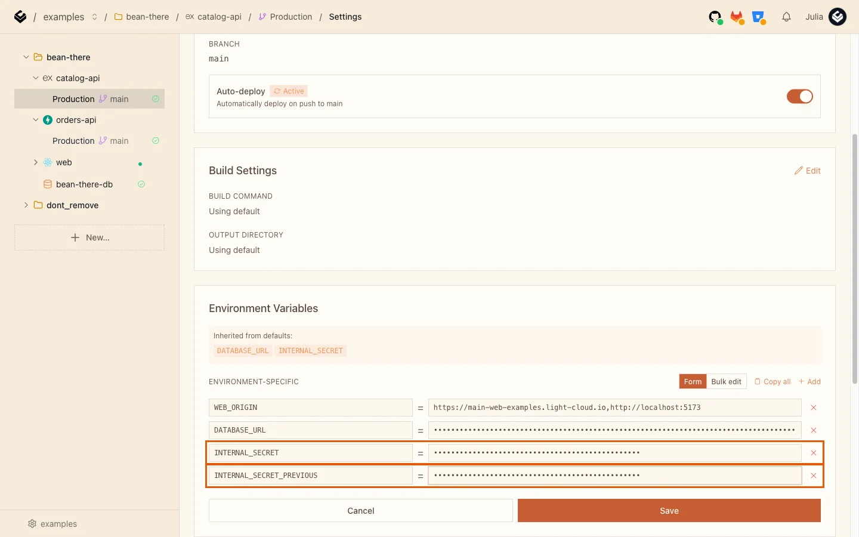Focus the INTERNAL_SECRET_PREVIOUS name field

(x=310, y=476)
